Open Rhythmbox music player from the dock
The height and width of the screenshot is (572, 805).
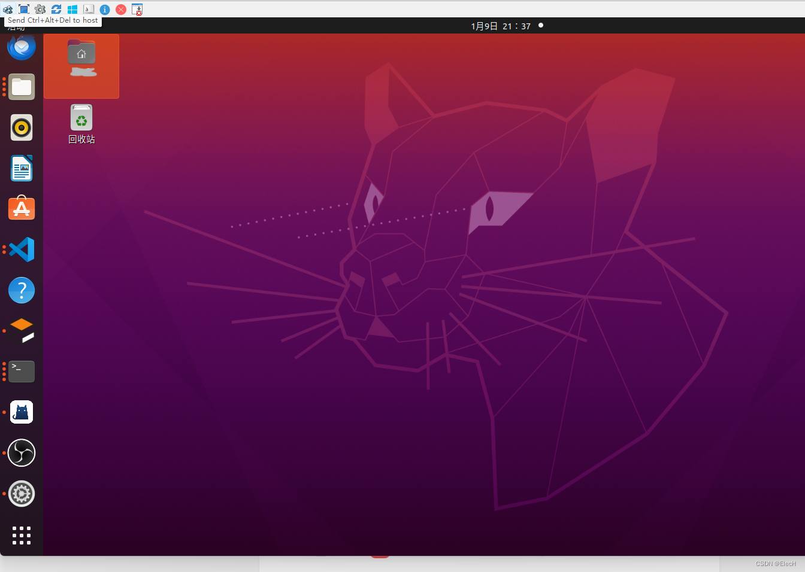[21, 127]
